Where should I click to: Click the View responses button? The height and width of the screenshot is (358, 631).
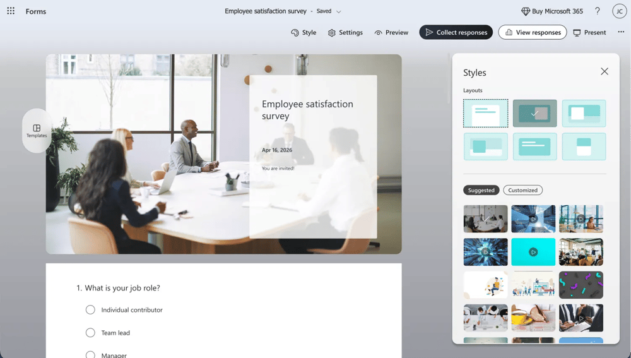tap(532, 32)
